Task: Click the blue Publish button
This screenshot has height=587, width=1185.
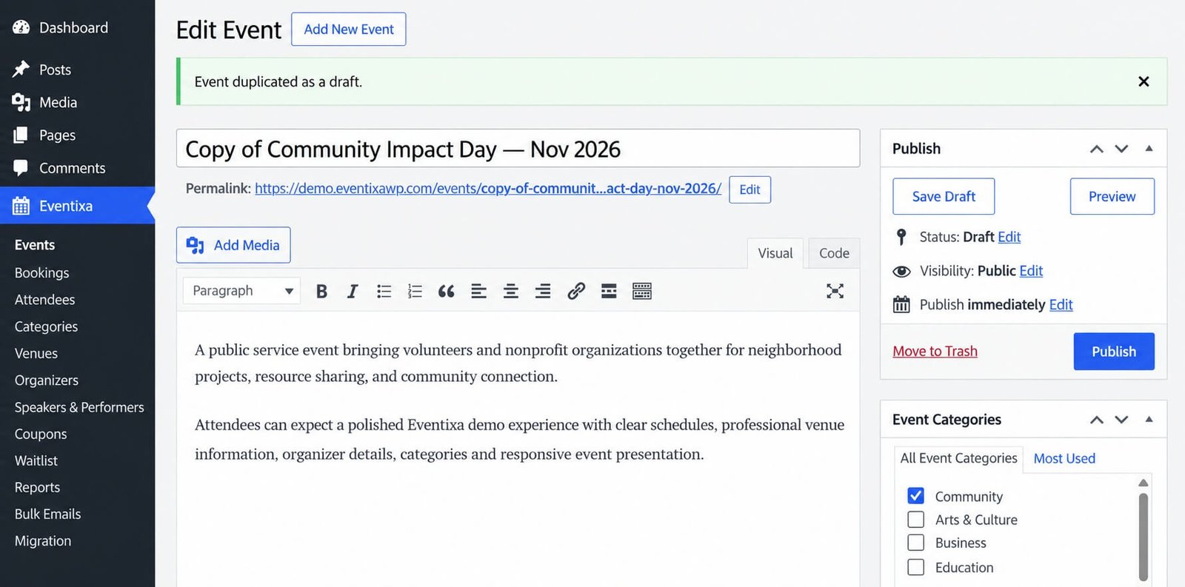Action: 1114,352
